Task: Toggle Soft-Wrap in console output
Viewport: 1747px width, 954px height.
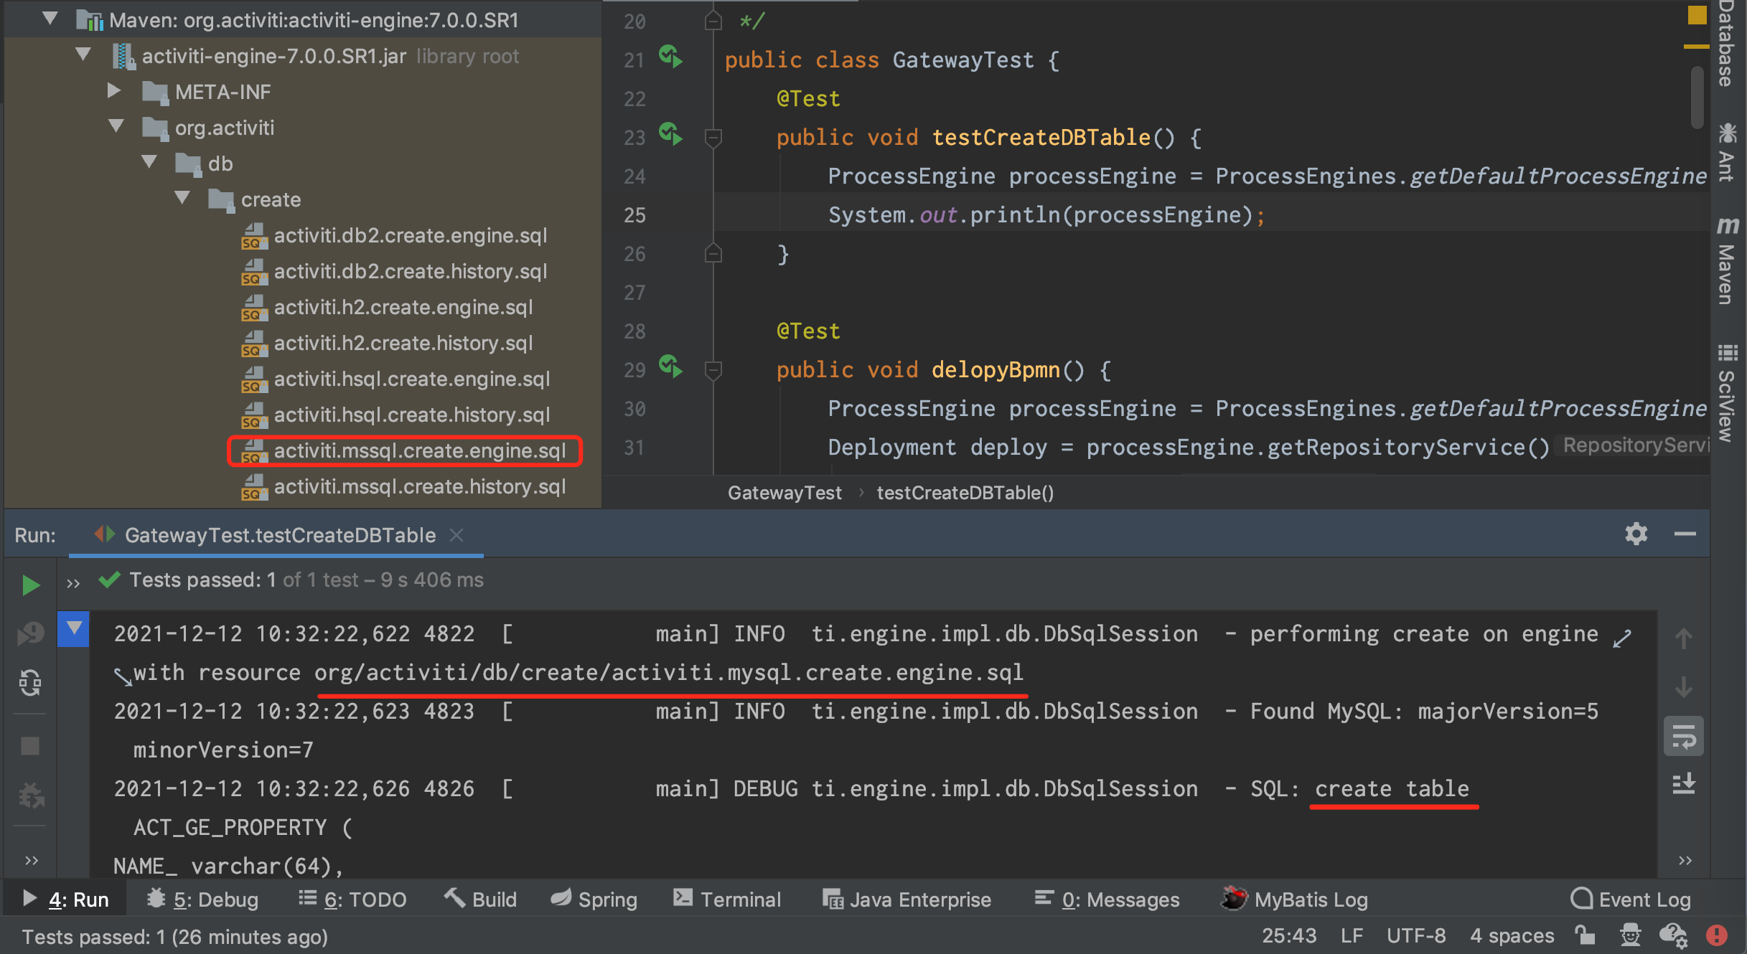Action: pyautogui.click(x=1683, y=737)
